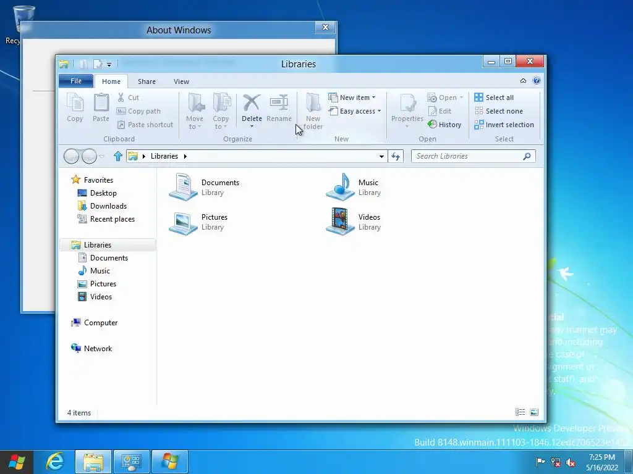Click the History command

click(444, 125)
